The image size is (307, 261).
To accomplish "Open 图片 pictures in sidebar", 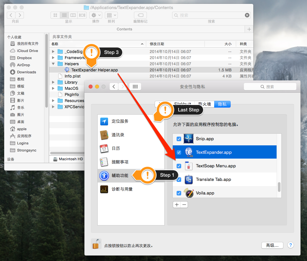I will point(21,115).
